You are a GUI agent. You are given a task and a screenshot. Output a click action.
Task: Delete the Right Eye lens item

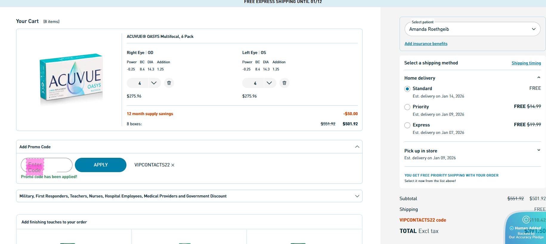169,83
